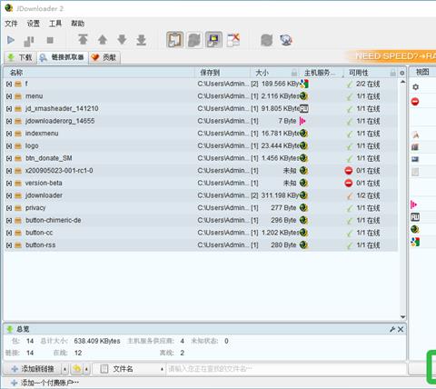This screenshot has width=436, height=389.
Task: Click the pink hoster filter icon in sidebar
Action: 413,205
